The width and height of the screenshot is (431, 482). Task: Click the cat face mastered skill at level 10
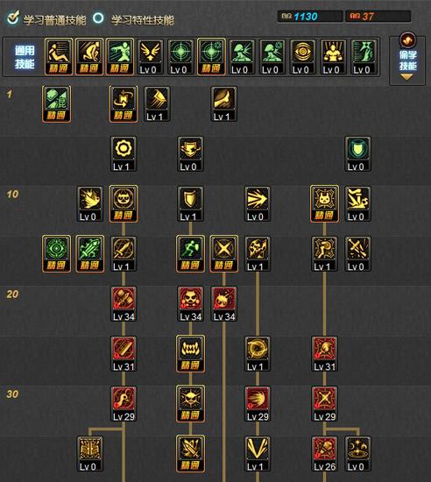124,204
